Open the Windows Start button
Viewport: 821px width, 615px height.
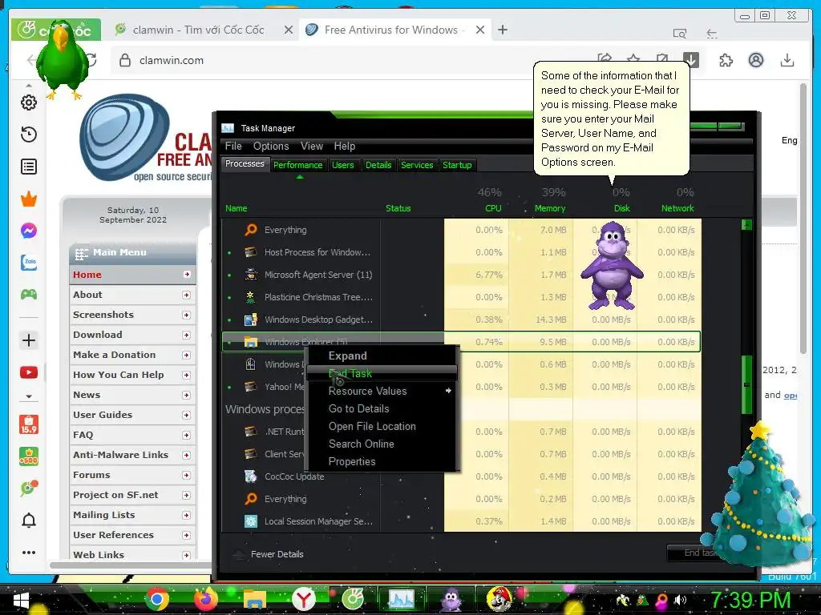click(x=22, y=601)
